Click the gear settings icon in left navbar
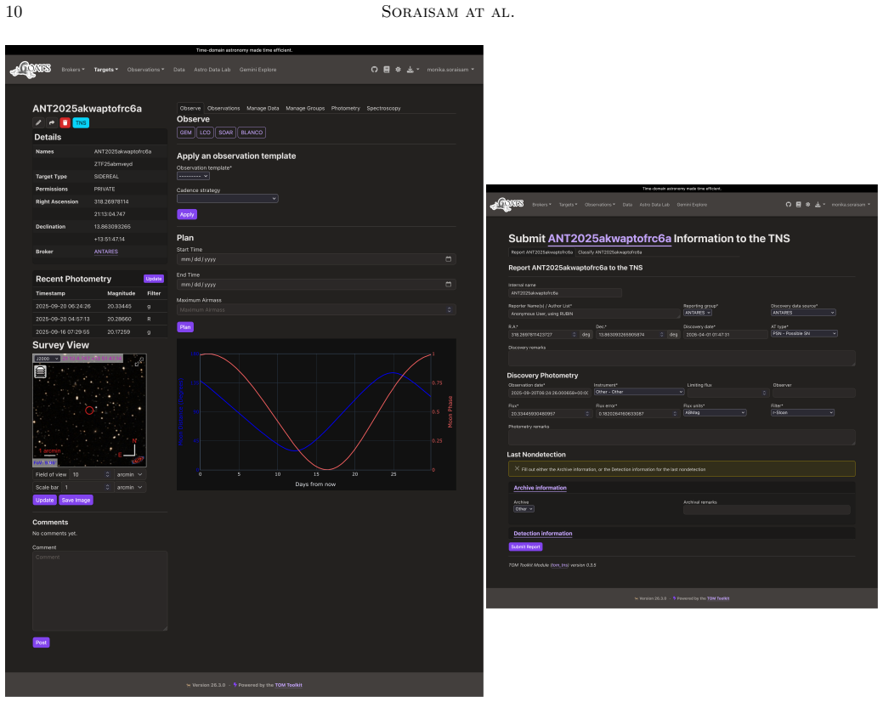Viewport: 883px width, 702px height. point(398,70)
